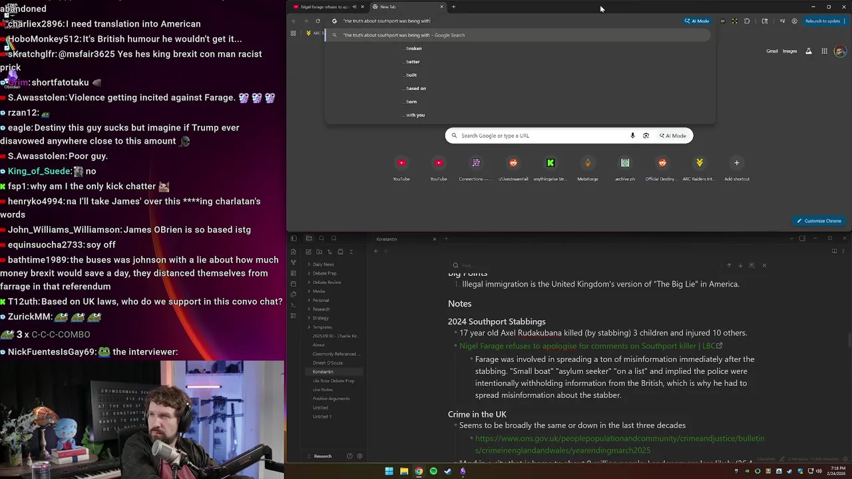
Task: Open the ARC Raiders shortcut tile
Action: (x=700, y=168)
